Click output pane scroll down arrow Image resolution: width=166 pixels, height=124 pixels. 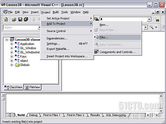pyautogui.click(x=161, y=111)
